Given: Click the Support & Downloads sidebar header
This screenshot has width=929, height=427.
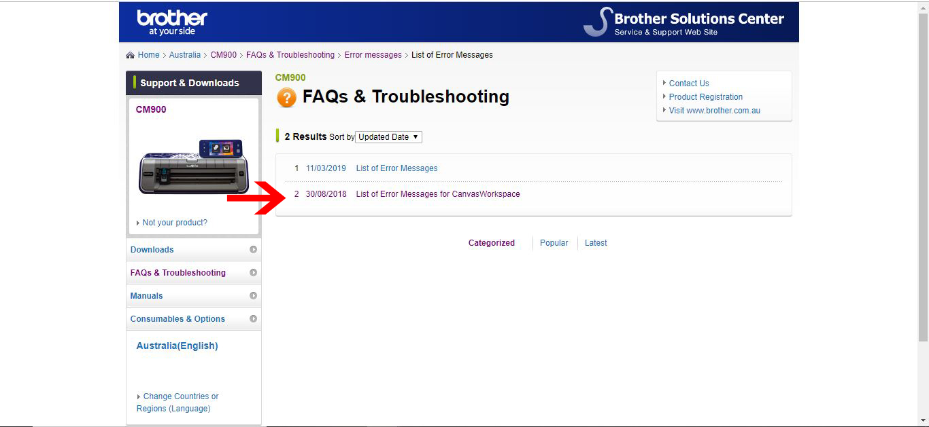Looking at the screenshot, I should (194, 83).
